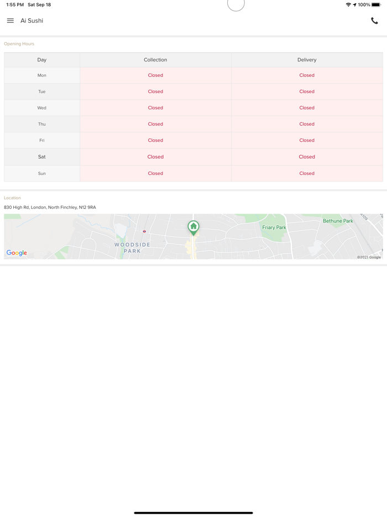Tap Sunday's Delivery Closed cell
Viewport: 387px width, 517px height.
(x=307, y=173)
